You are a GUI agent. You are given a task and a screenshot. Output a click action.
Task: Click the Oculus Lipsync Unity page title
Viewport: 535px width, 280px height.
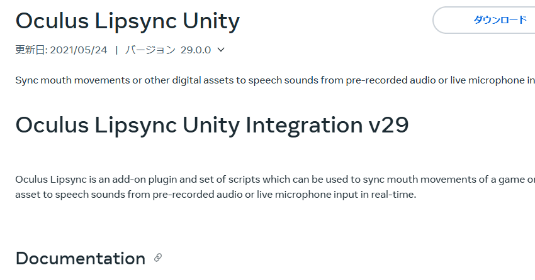coord(128,21)
